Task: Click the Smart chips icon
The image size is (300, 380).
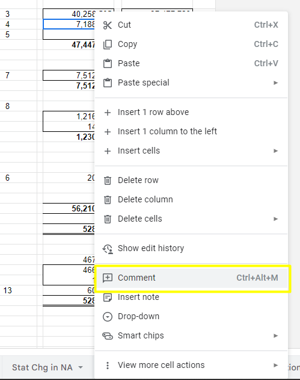Action: (108, 336)
